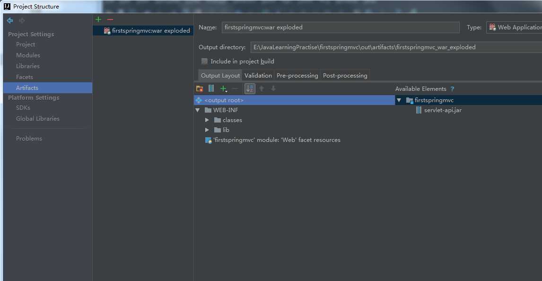Open Libraries settings in sidebar
This screenshot has height=281, width=542.
(27, 66)
